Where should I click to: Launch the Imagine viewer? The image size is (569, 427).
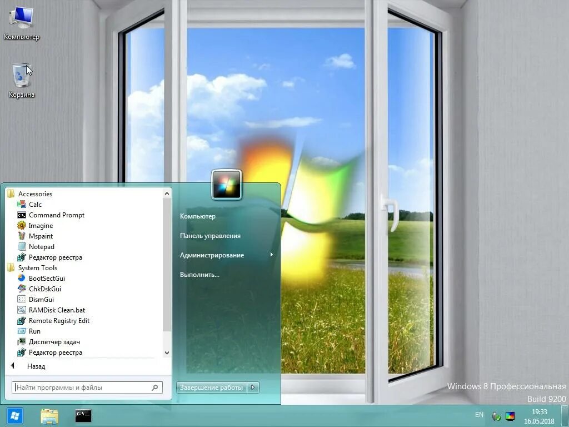41,226
